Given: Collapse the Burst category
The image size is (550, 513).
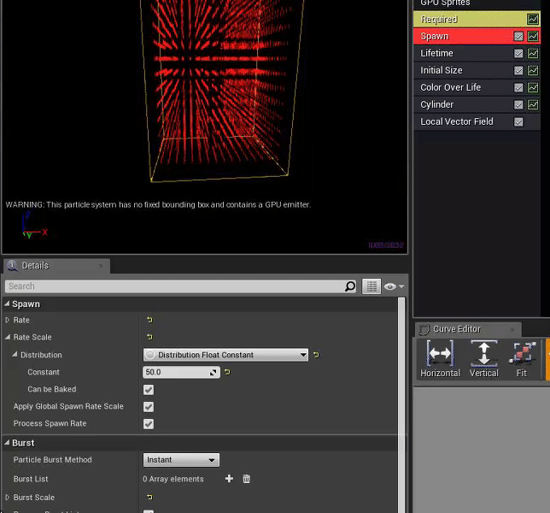Looking at the screenshot, I should point(7,443).
